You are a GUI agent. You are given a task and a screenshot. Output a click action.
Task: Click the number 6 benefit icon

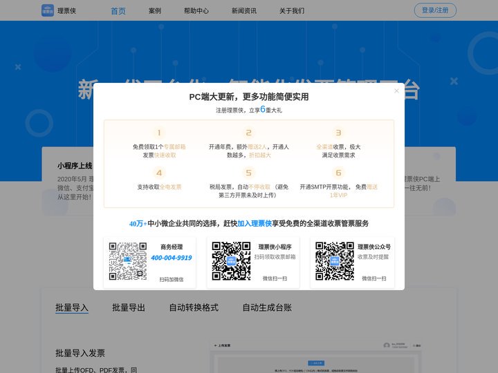[x=338, y=173]
